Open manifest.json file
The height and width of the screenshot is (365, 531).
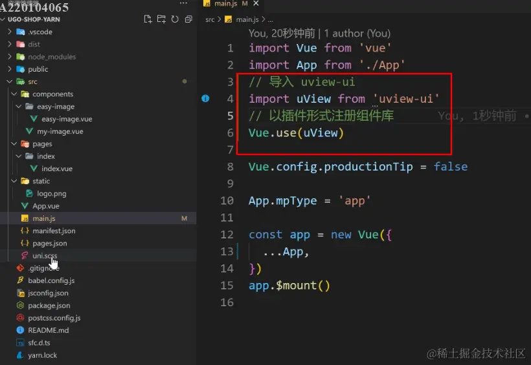coord(54,231)
